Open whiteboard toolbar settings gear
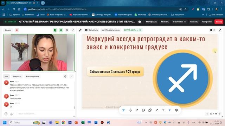Screen dimensions: 225x126 (176, 110)
